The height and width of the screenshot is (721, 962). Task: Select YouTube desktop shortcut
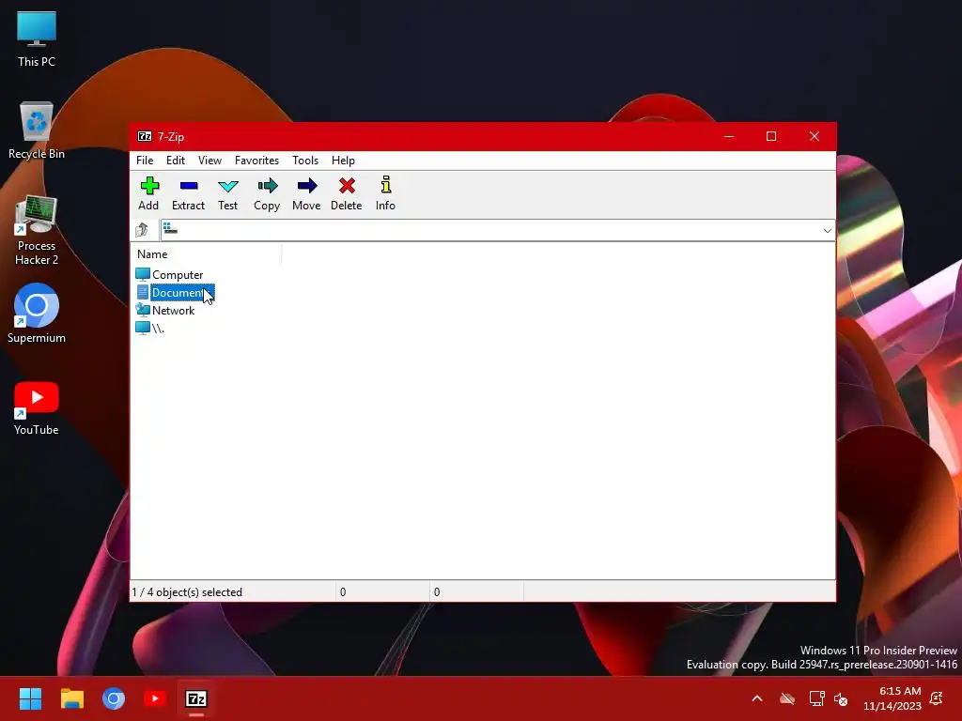pos(37,407)
